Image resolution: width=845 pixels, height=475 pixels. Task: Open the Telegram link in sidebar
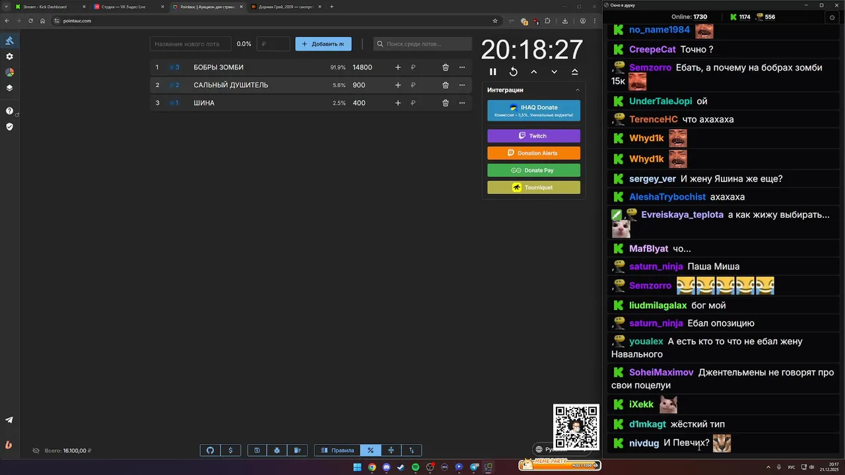click(9, 420)
